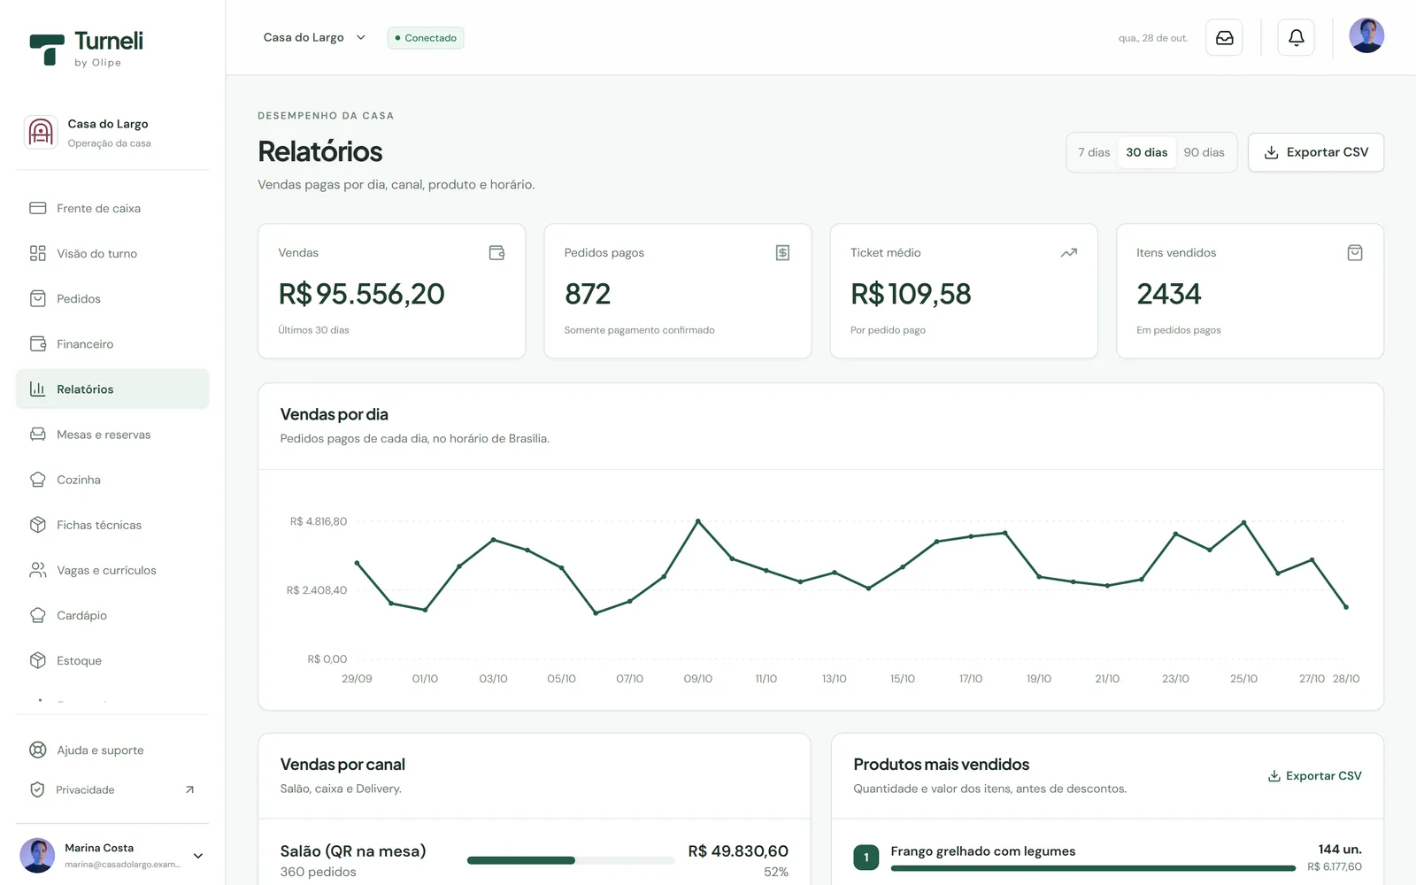Click the Turneli logo

pyautogui.click(x=86, y=49)
